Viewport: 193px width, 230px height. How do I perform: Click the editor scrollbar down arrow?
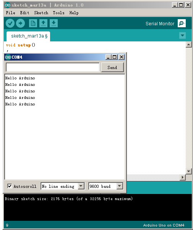pyautogui.click(x=189, y=171)
